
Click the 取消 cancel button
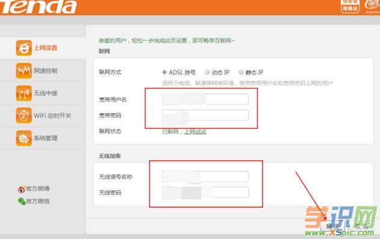361,226
